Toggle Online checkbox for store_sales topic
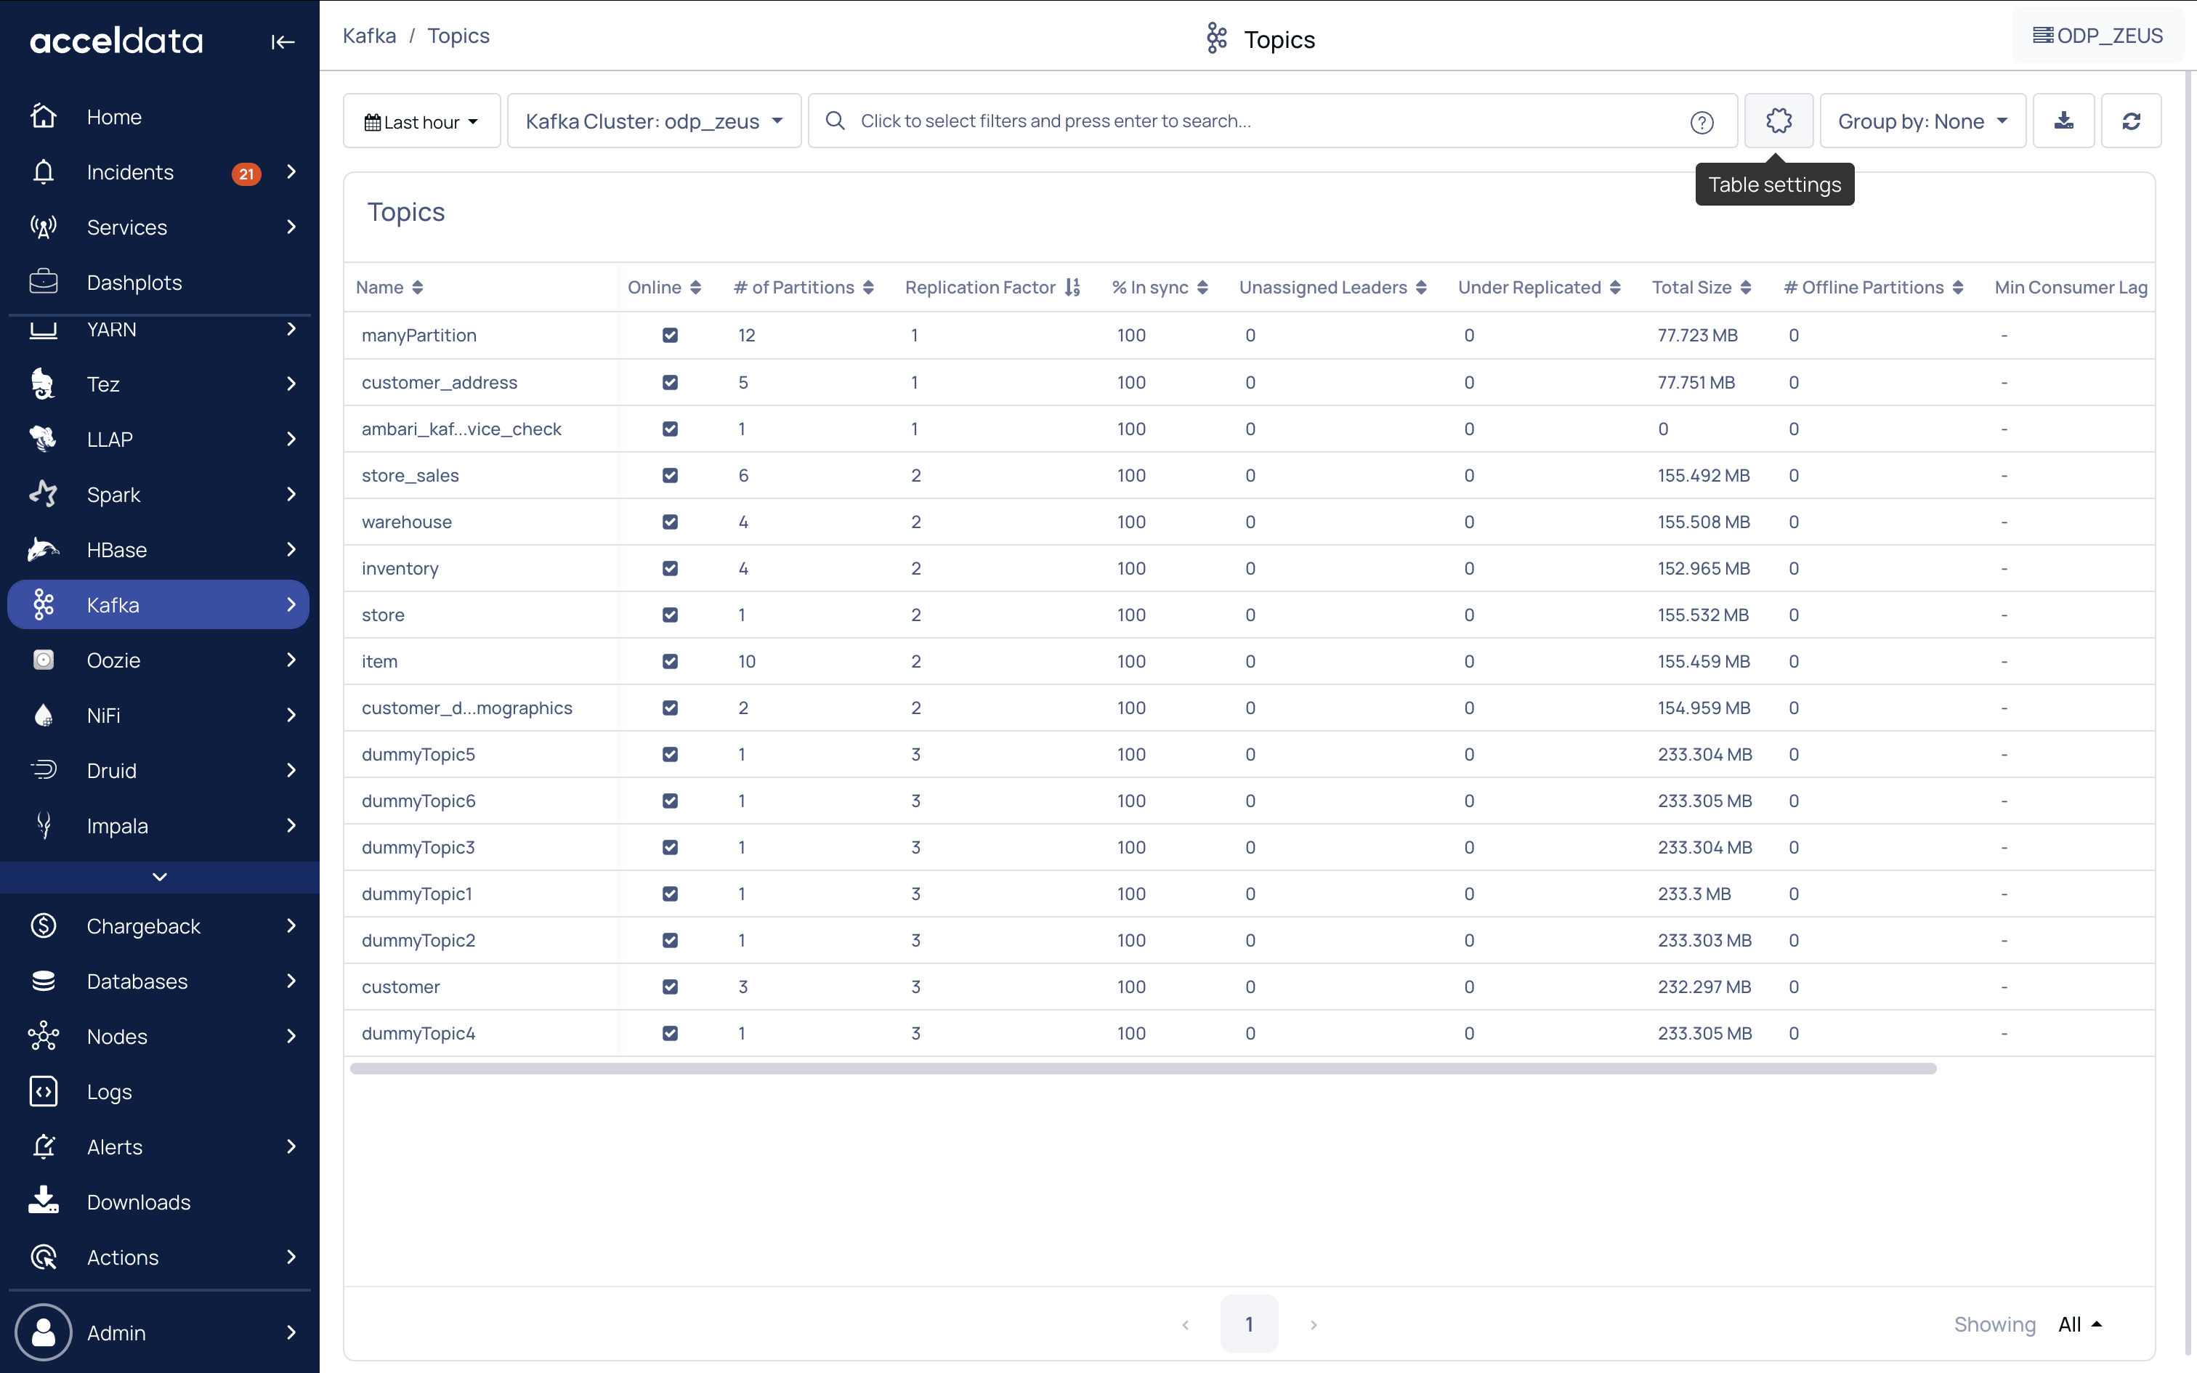The height and width of the screenshot is (1373, 2197). point(670,475)
